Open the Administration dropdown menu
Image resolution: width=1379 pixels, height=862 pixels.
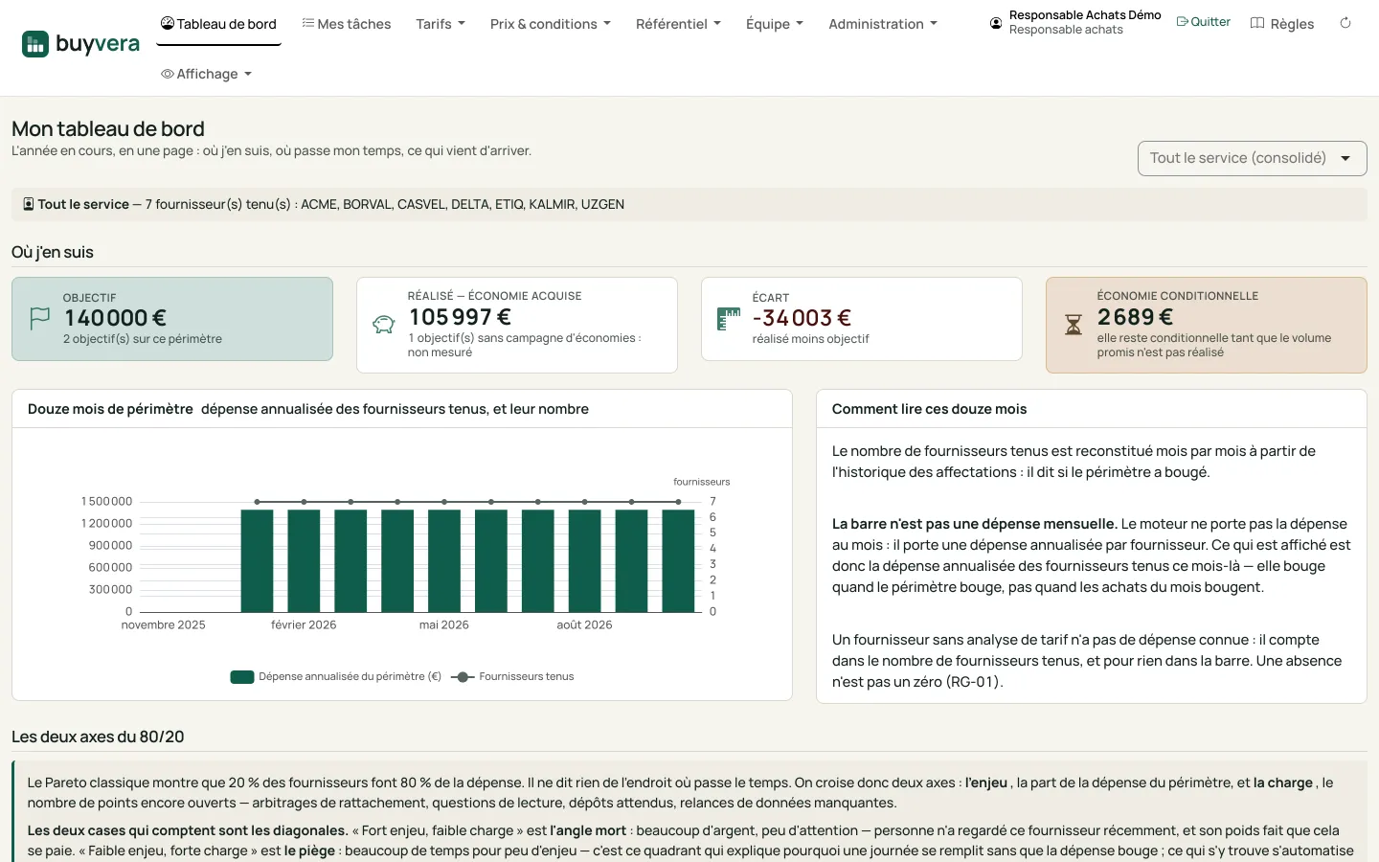pyautogui.click(x=883, y=24)
